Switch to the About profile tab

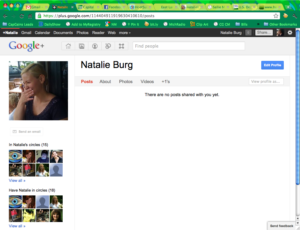pos(105,82)
